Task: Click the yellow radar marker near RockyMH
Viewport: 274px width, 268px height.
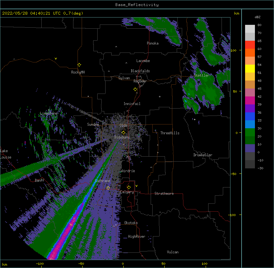Action: [x=79, y=65]
